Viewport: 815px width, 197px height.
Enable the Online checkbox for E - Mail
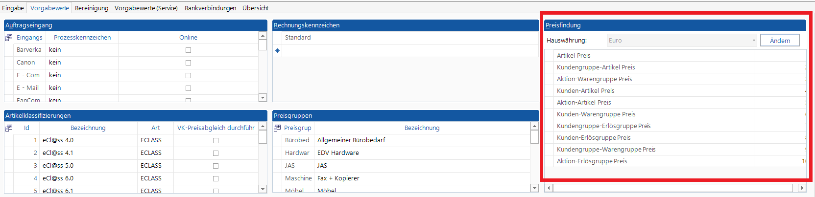tap(188, 88)
